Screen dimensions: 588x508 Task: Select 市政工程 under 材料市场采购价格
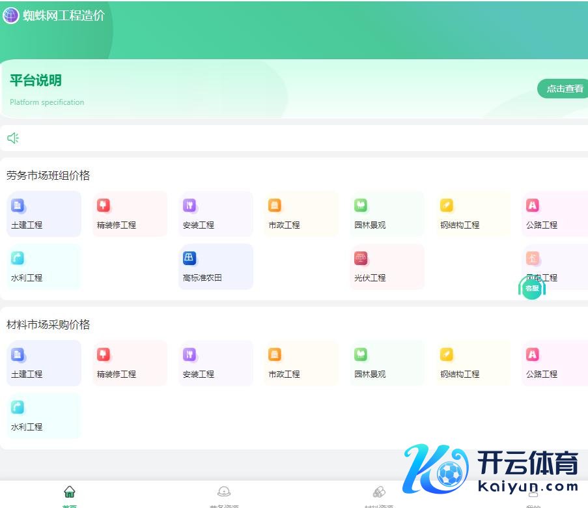[x=301, y=363]
